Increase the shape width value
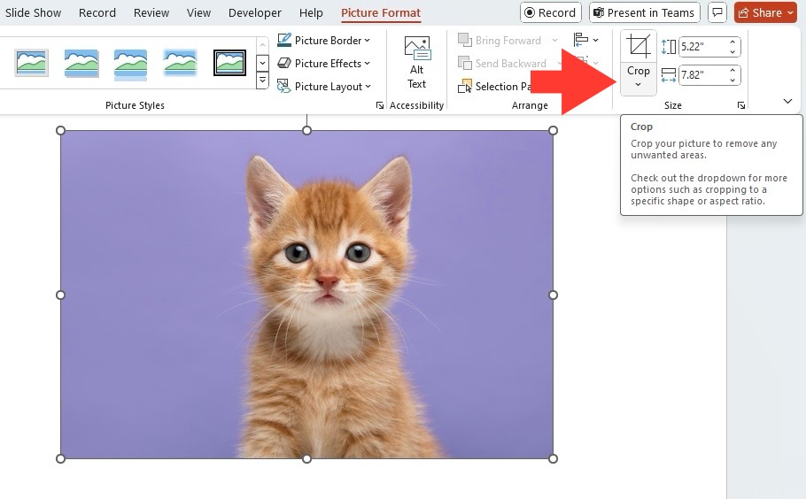806x499 pixels. tap(732, 70)
